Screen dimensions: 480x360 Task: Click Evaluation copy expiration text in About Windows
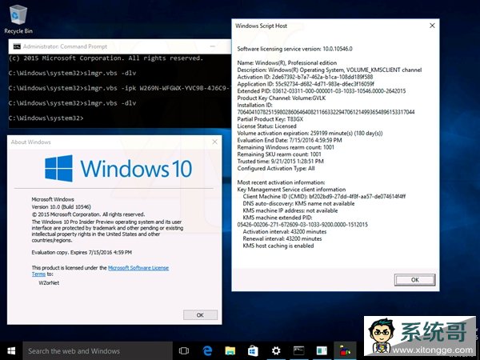point(82,253)
